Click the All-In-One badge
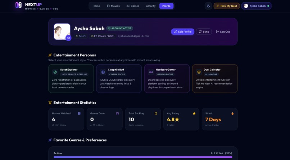Screen dimensions: 290x160 [x=211, y=74]
